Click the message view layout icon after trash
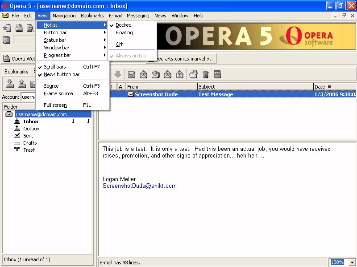357x267 pixels. 217,74
